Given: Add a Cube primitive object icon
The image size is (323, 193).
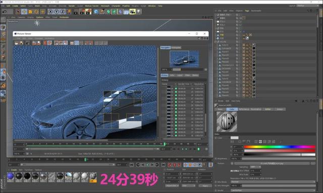Looking at the screenshot, I should click(96, 12).
